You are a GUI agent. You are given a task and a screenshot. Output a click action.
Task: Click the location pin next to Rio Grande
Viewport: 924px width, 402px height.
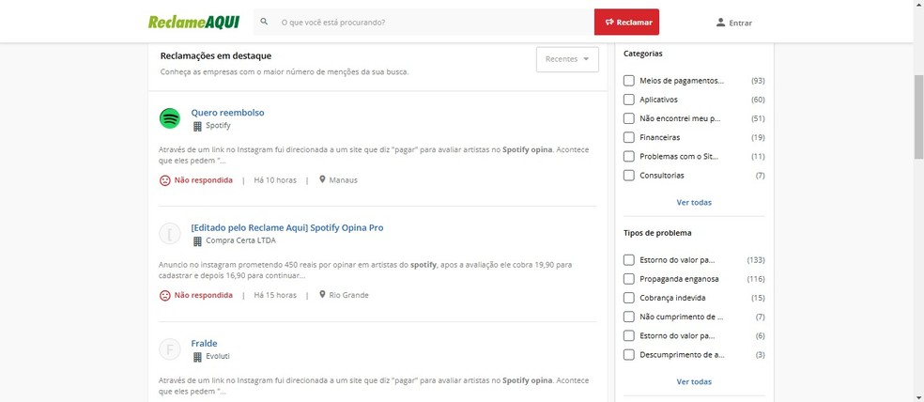(322, 294)
